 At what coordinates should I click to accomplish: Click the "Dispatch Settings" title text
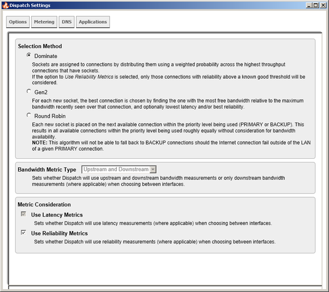30,5
